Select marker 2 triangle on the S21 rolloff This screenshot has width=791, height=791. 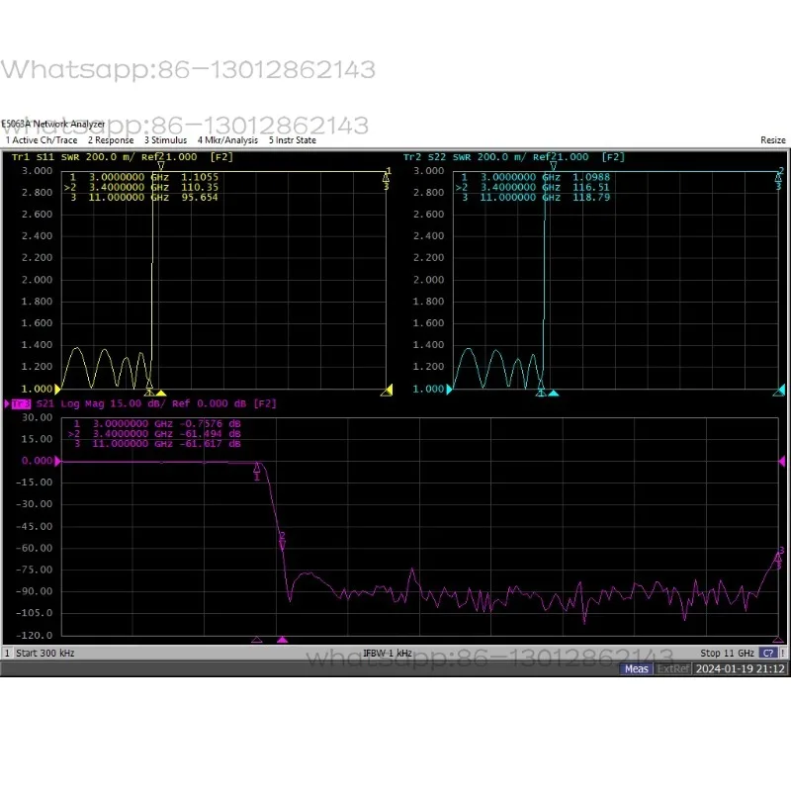283,545
